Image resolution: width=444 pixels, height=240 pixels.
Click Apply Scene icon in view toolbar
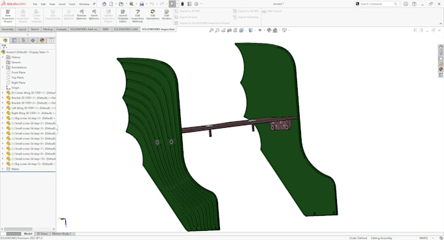275,30
